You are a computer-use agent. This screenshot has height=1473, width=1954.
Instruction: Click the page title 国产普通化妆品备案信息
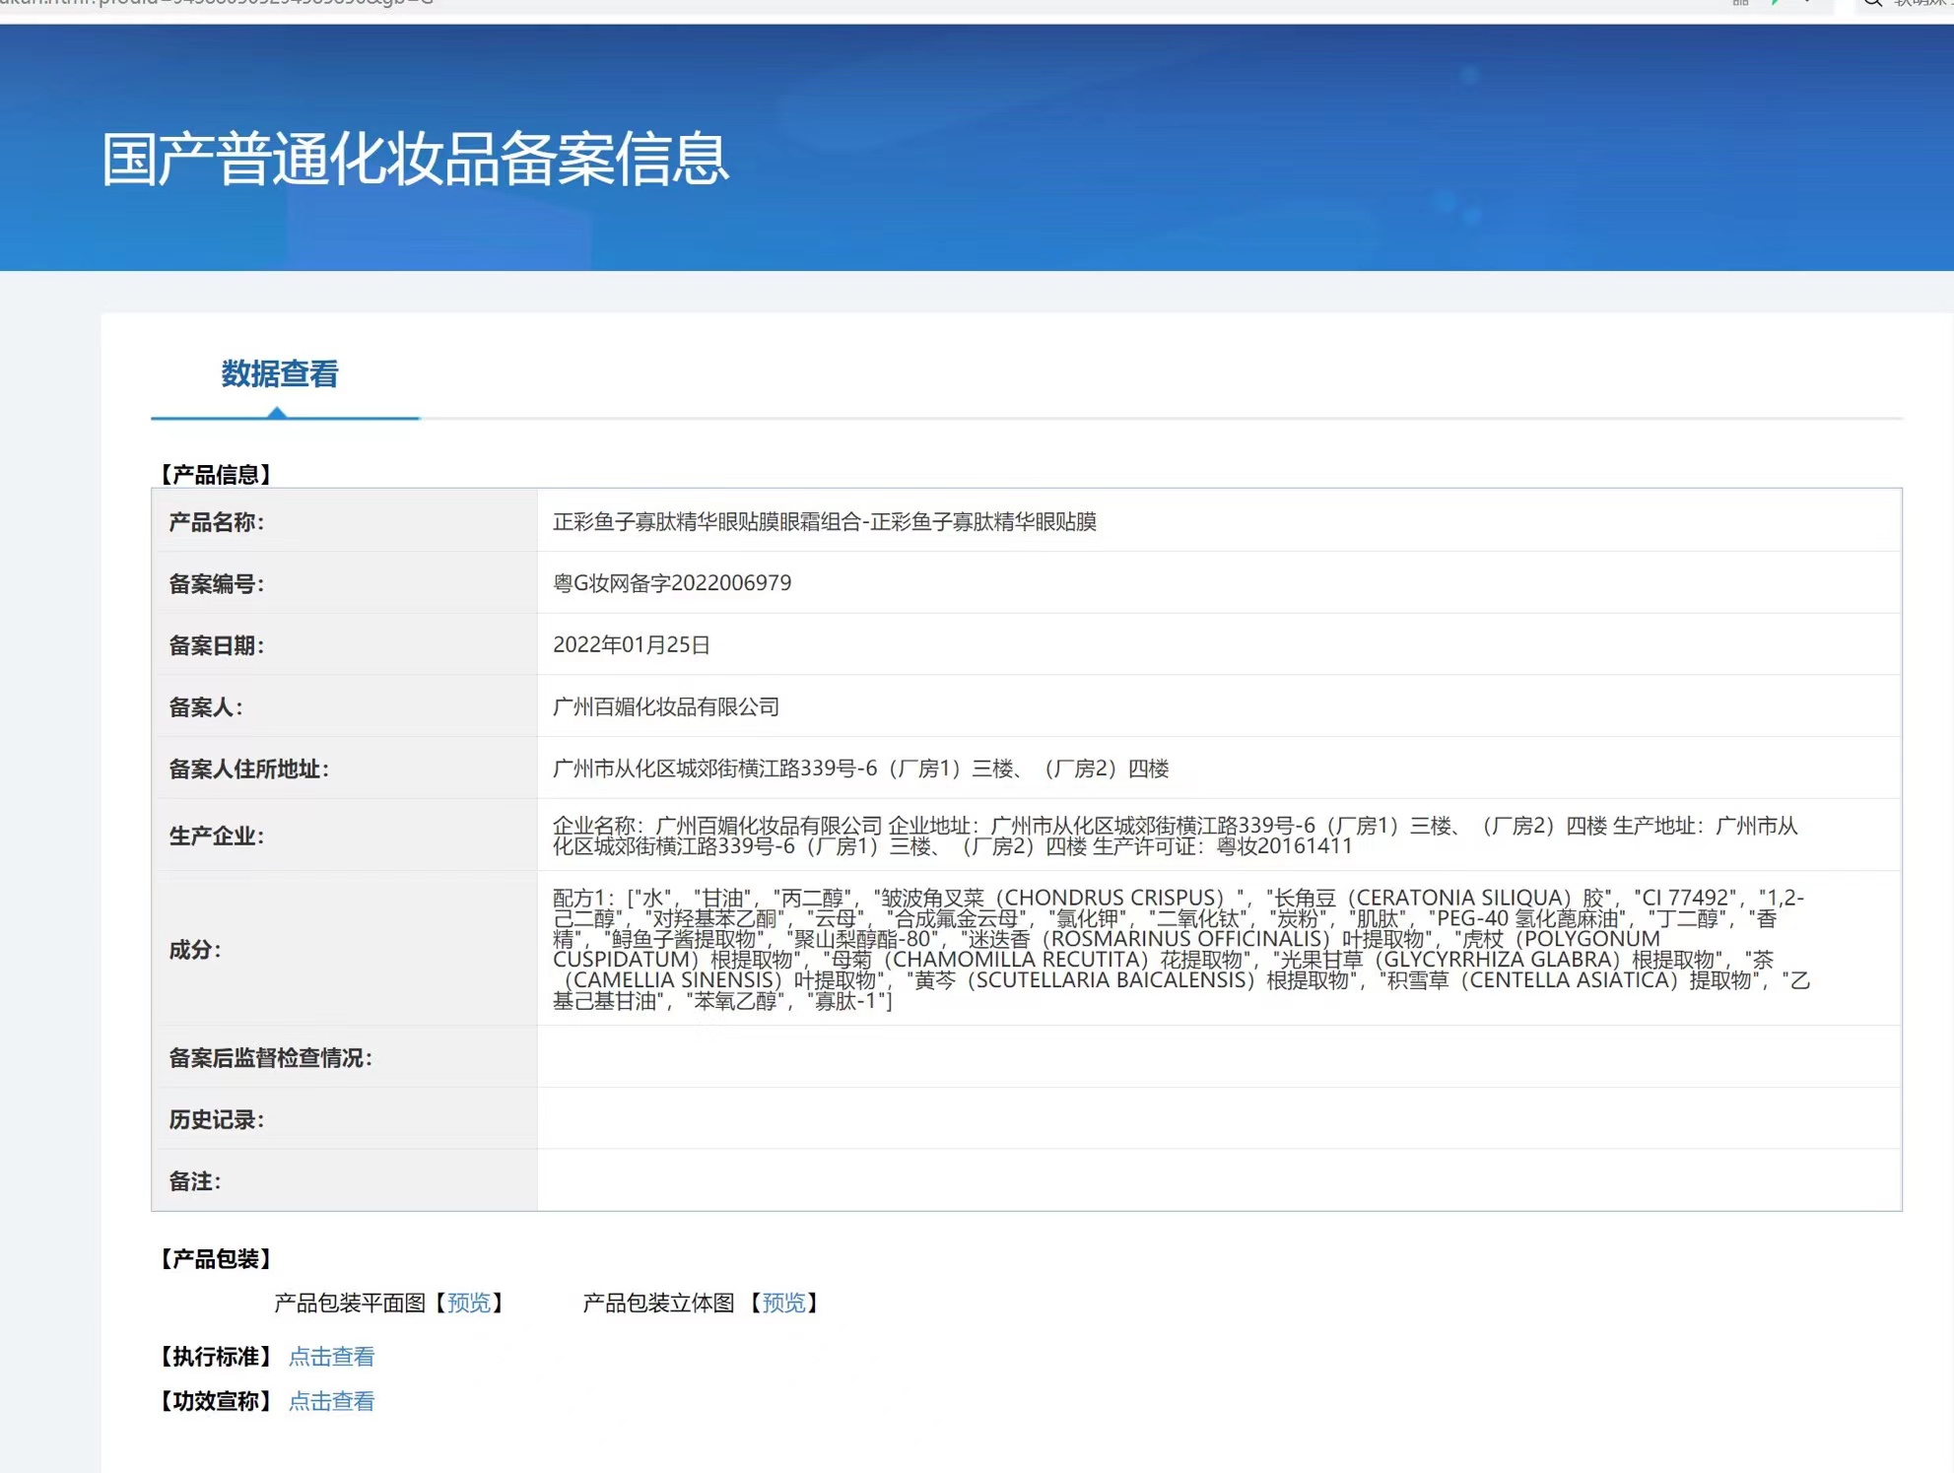click(x=415, y=159)
